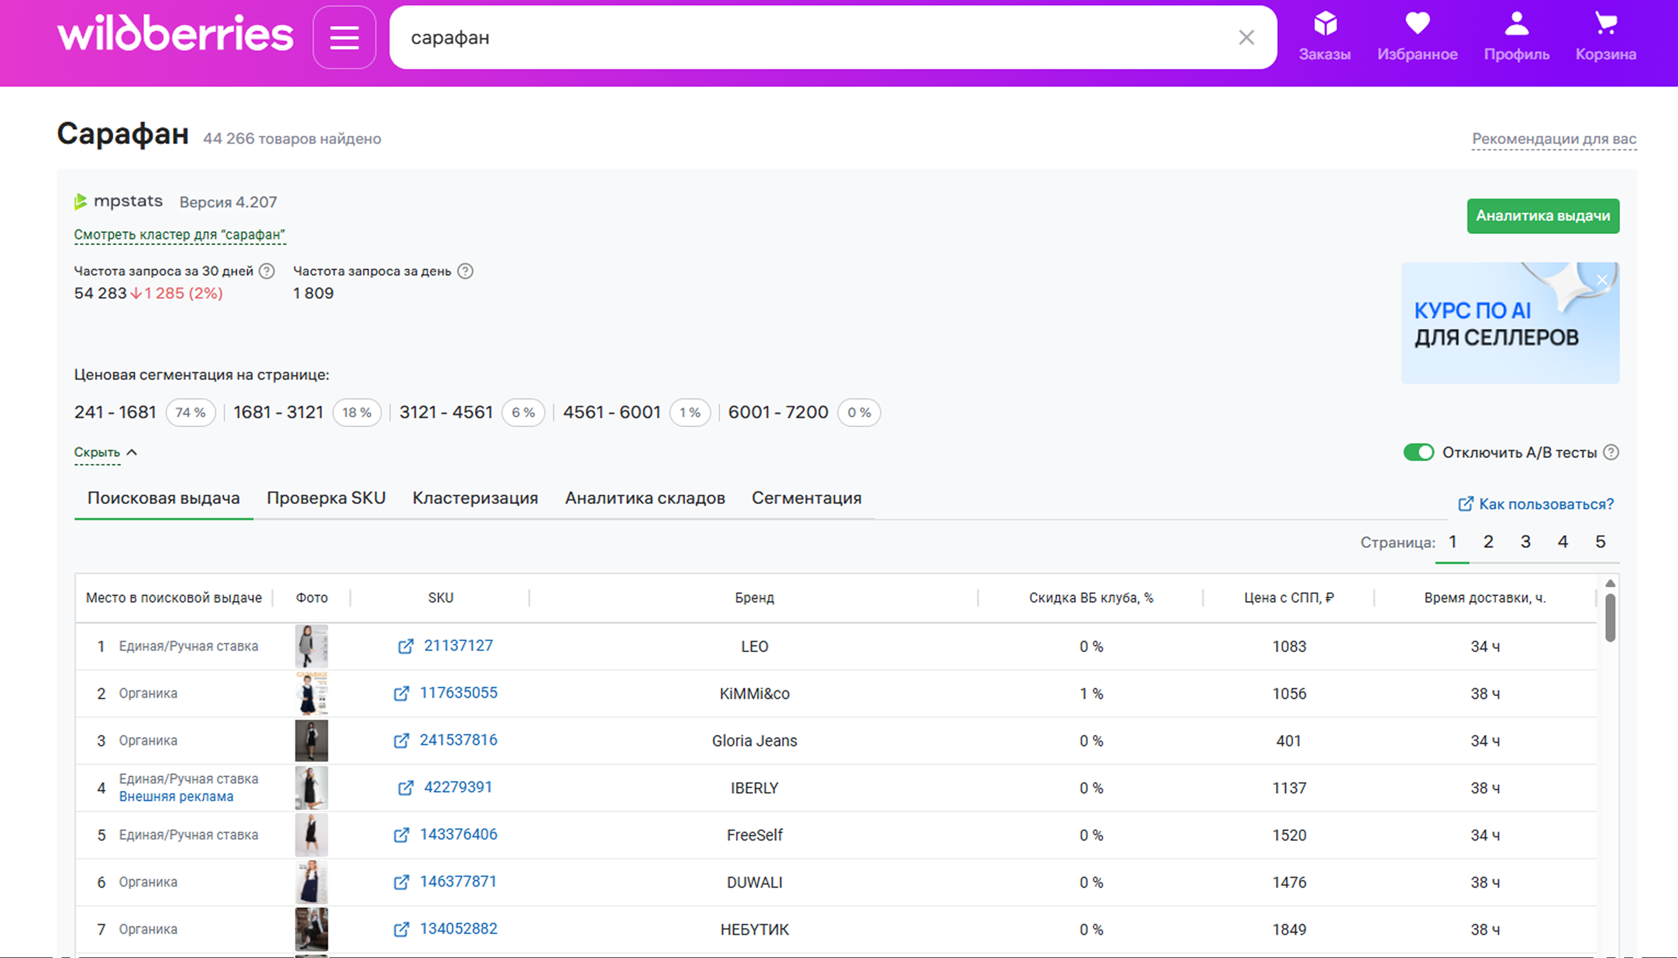Show help for Частота запроса за день
Image resolution: width=1678 pixels, height=958 pixels.
465,271
